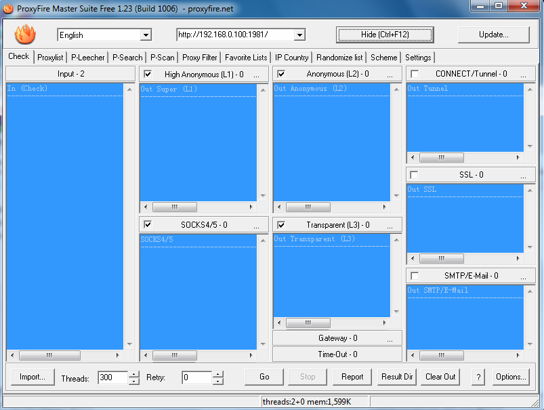Click the ProxyFire flame logo icon
The height and width of the screenshot is (410, 544).
pyautogui.click(x=25, y=34)
